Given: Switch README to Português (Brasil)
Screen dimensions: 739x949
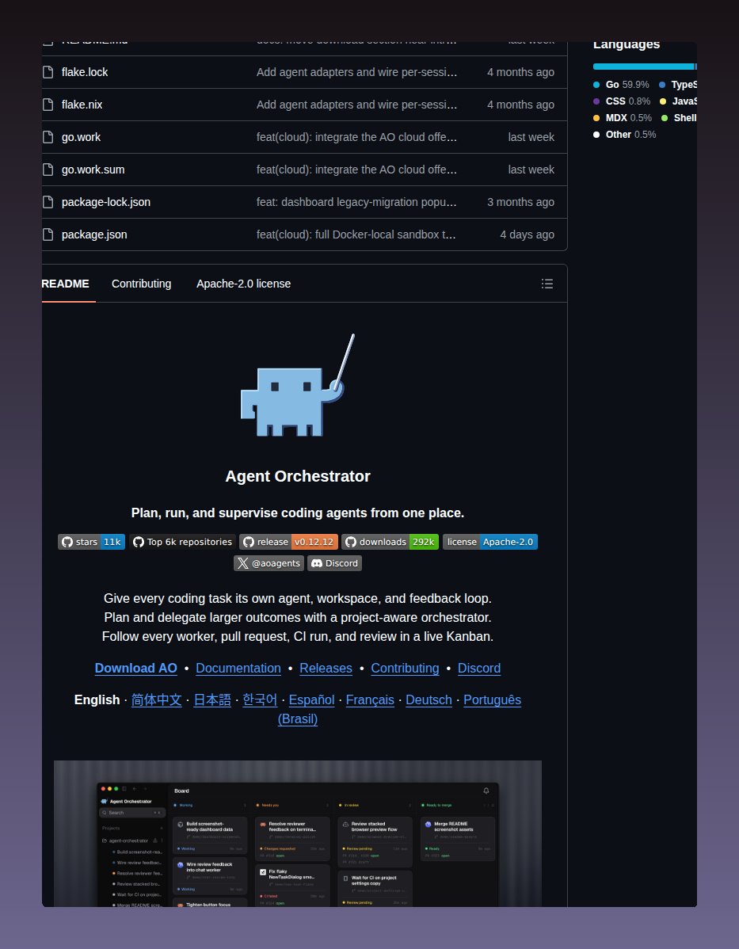Looking at the screenshot, I should 492,699.
